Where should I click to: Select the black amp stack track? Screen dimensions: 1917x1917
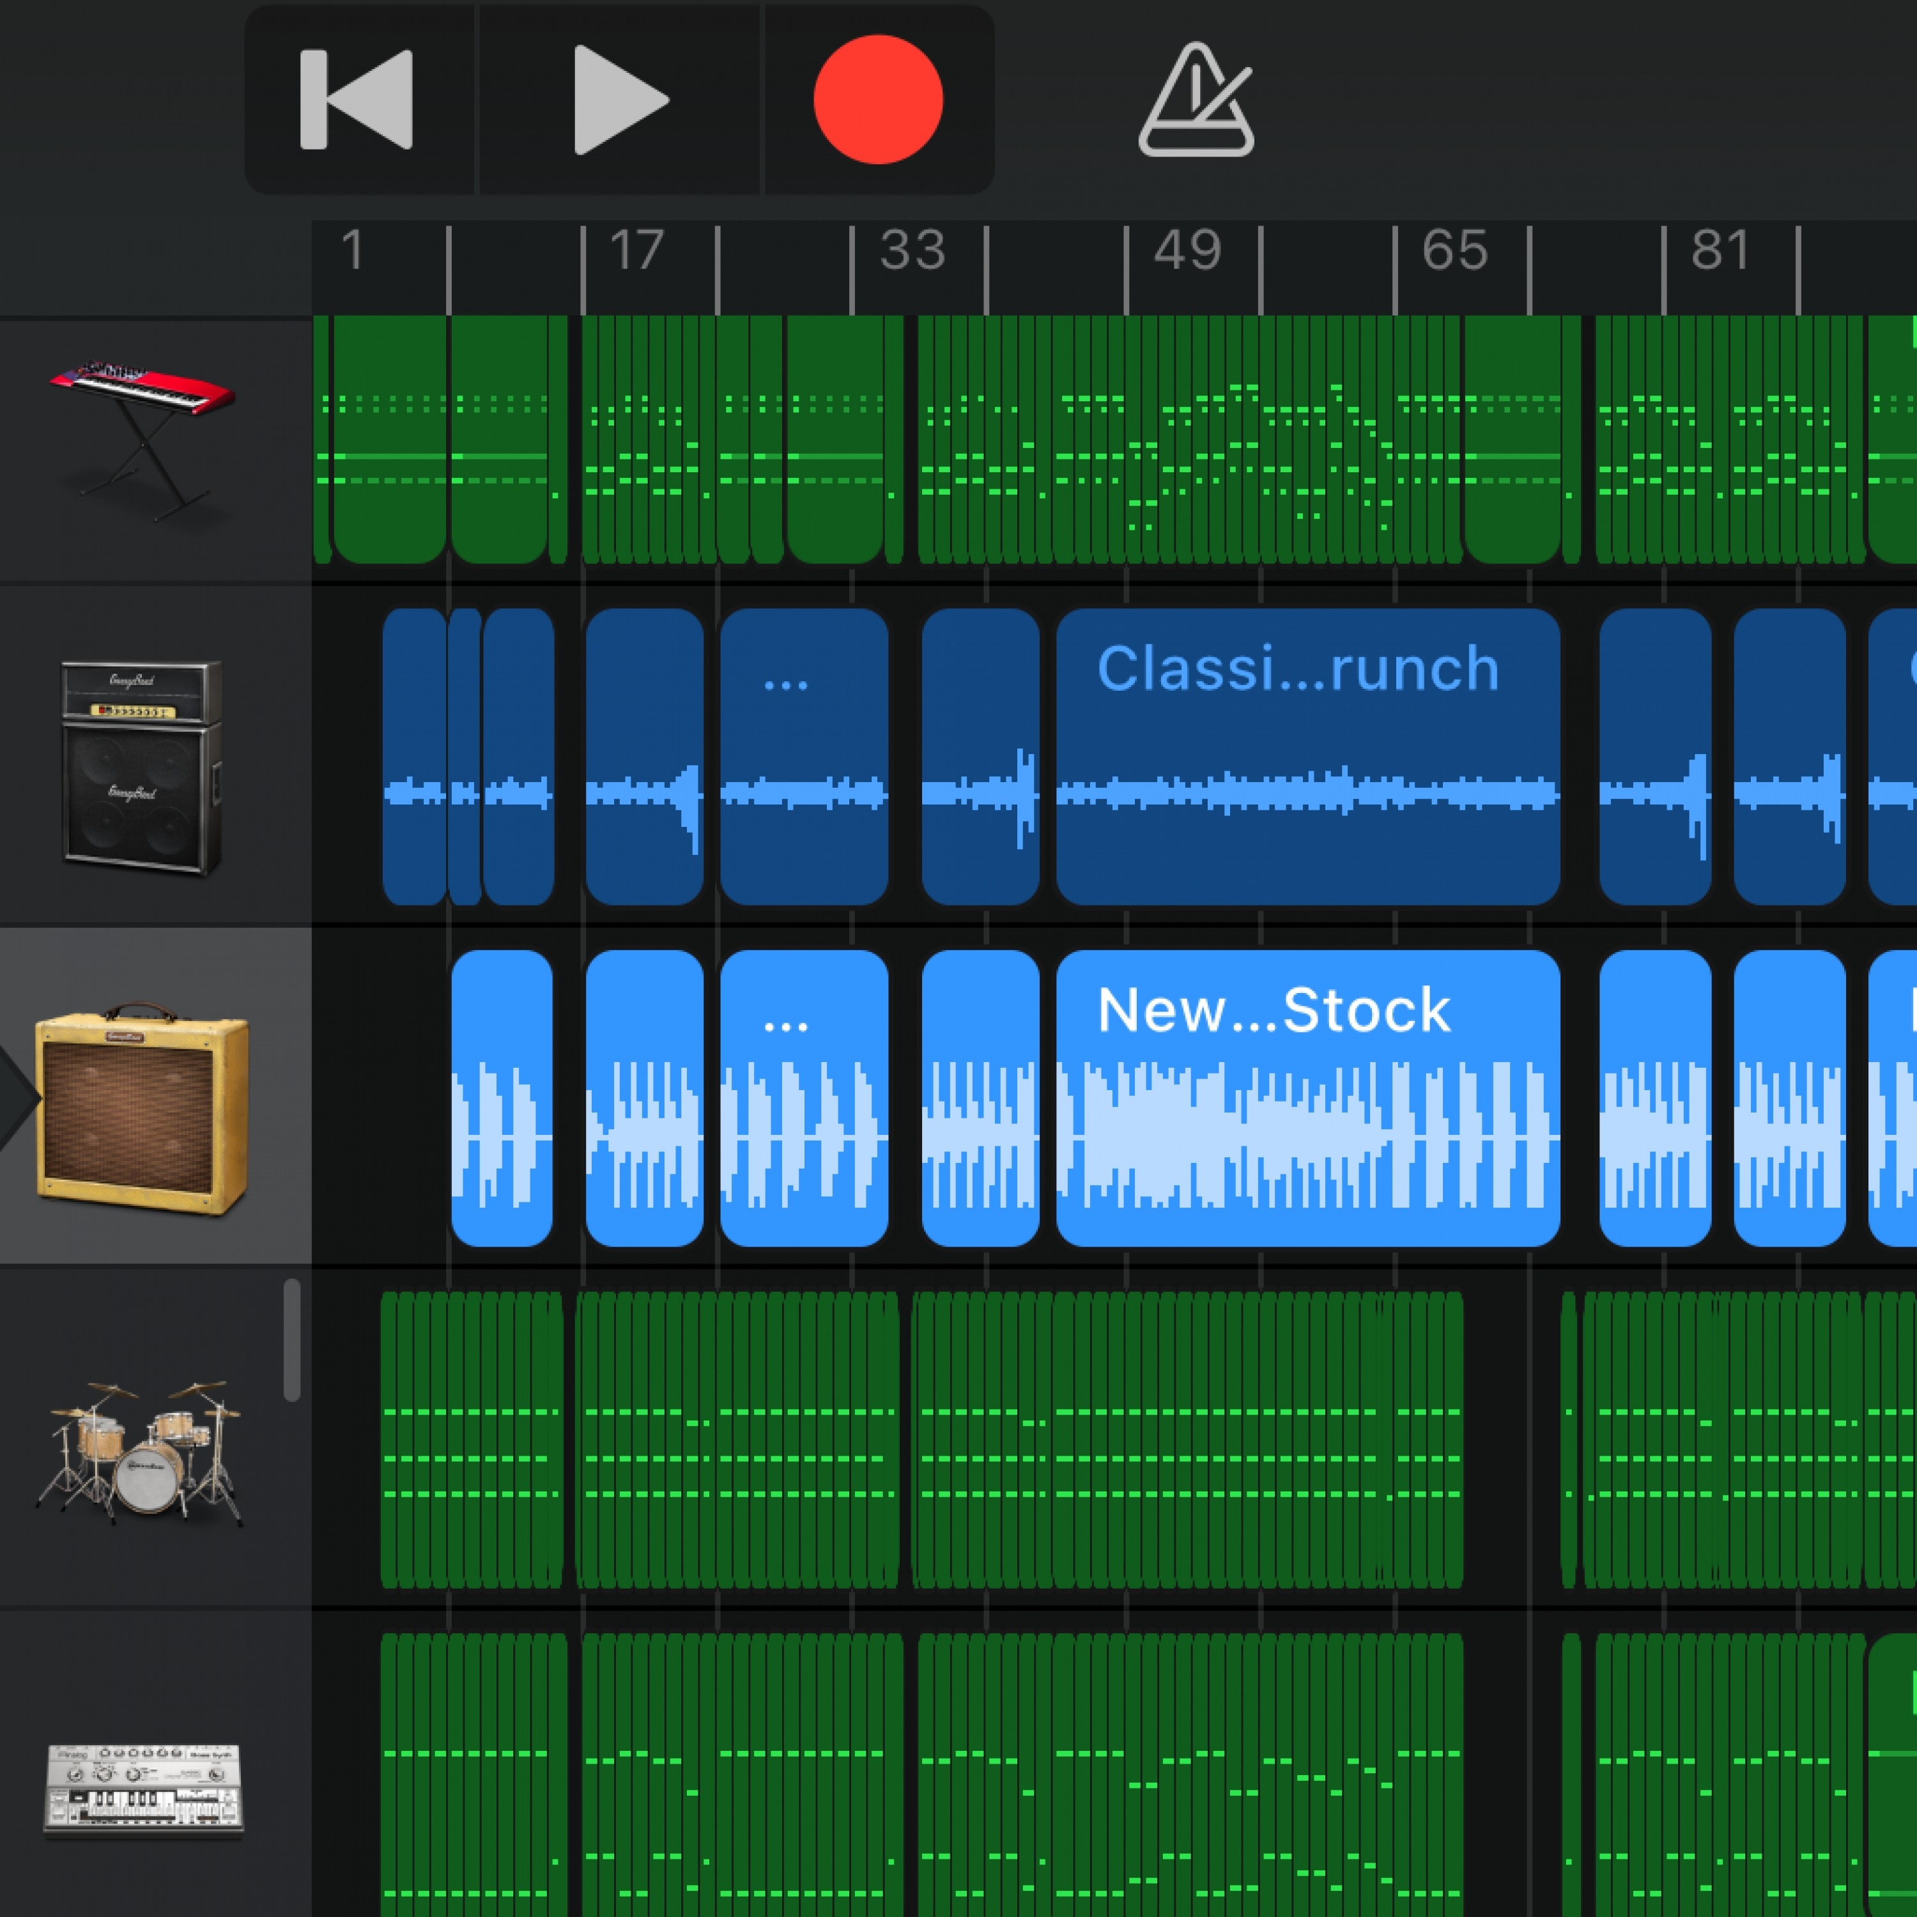click(142, 767)
